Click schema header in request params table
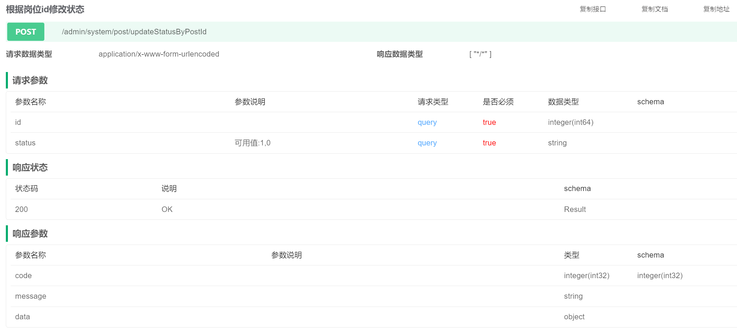The width and height of the screenshot is (737, 333). point(651,102)
